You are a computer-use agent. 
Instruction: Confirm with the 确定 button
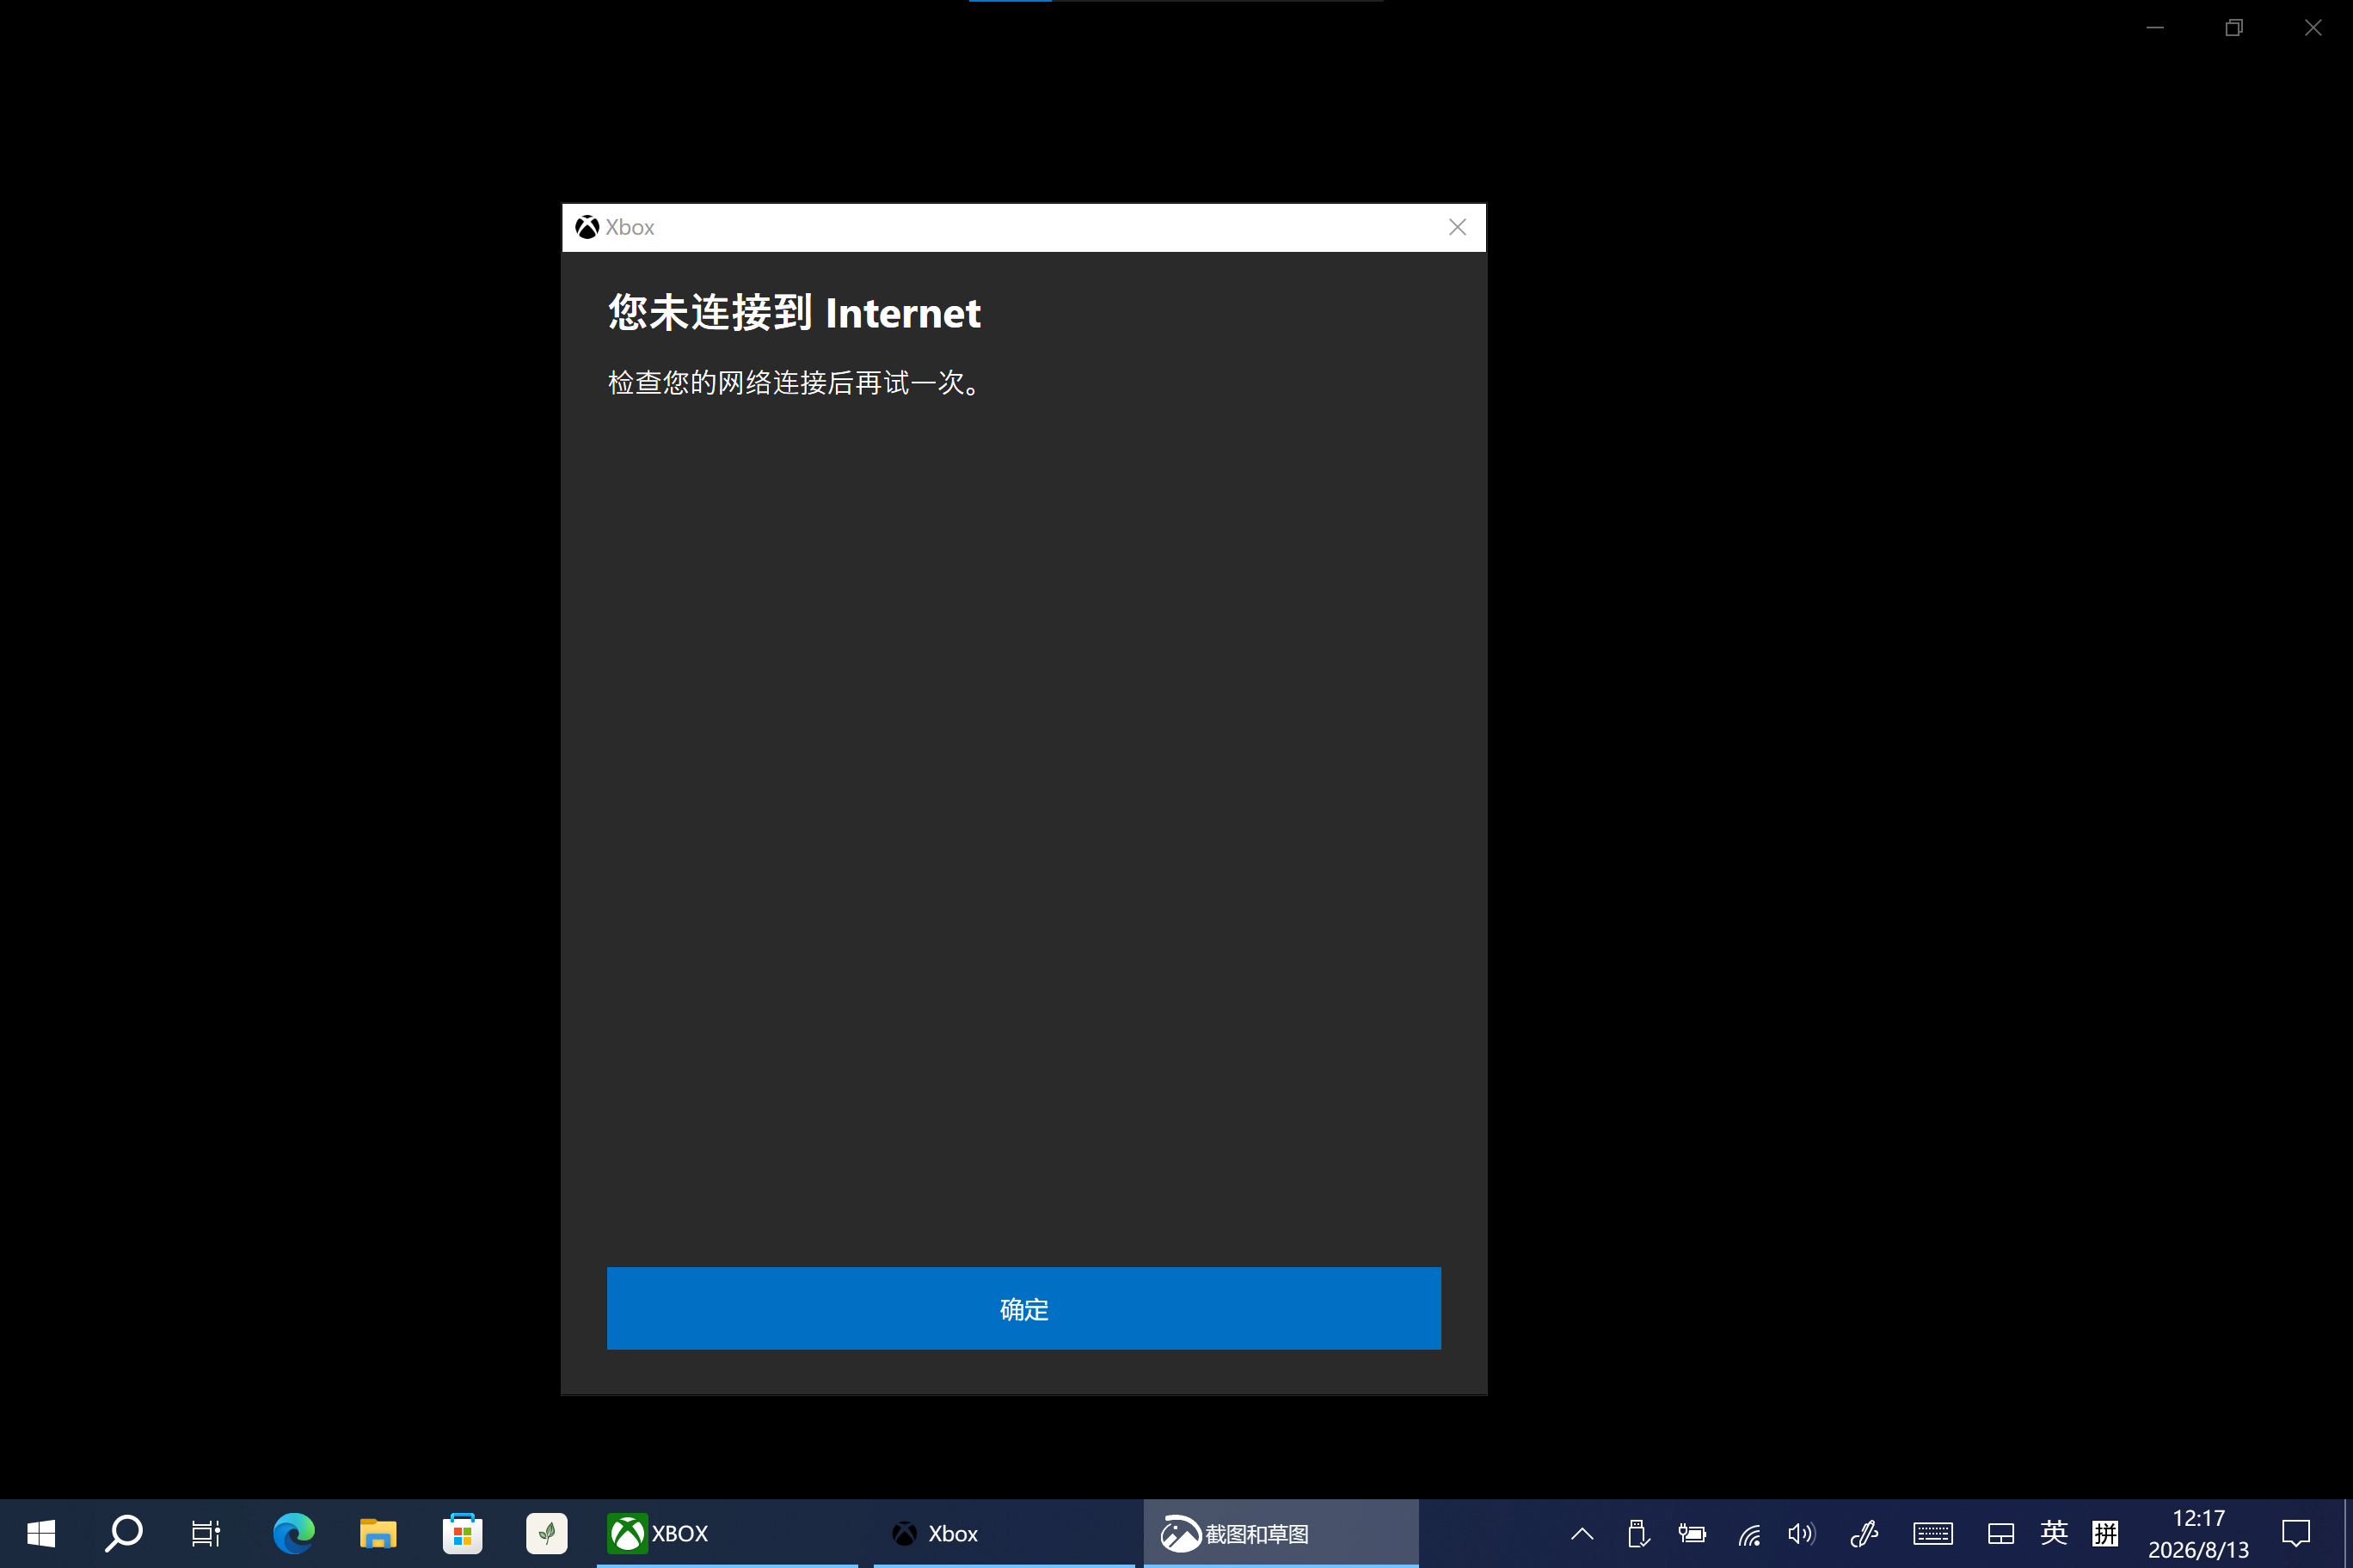(x=1023, y=1308)
